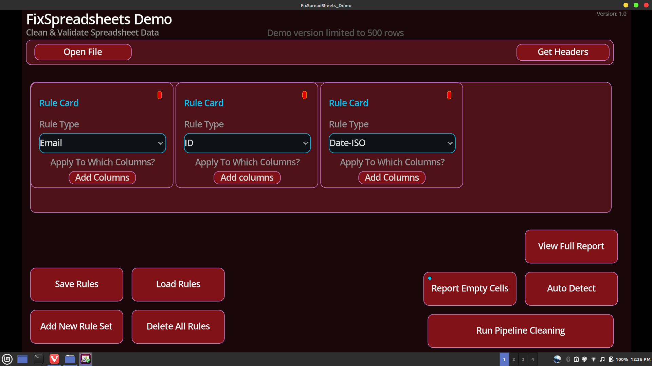The image size is (652, 366).
Task: Expand the Email rule type dropdown
Action: pos(102,143)
